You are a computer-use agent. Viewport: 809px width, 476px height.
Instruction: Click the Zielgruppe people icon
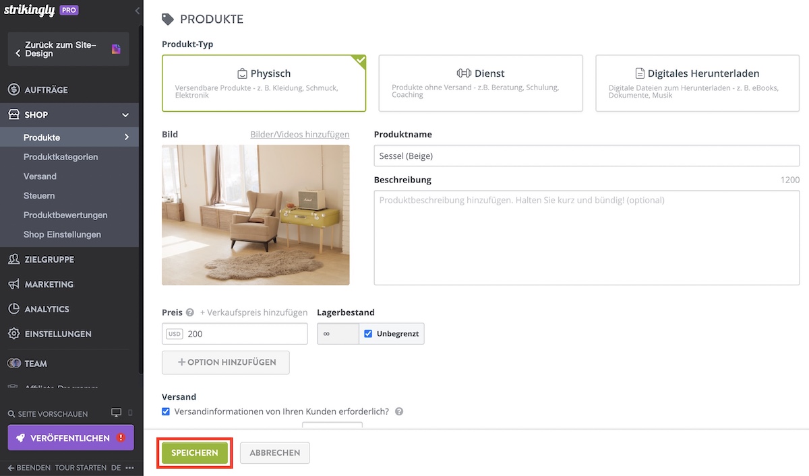click(13, 259)
